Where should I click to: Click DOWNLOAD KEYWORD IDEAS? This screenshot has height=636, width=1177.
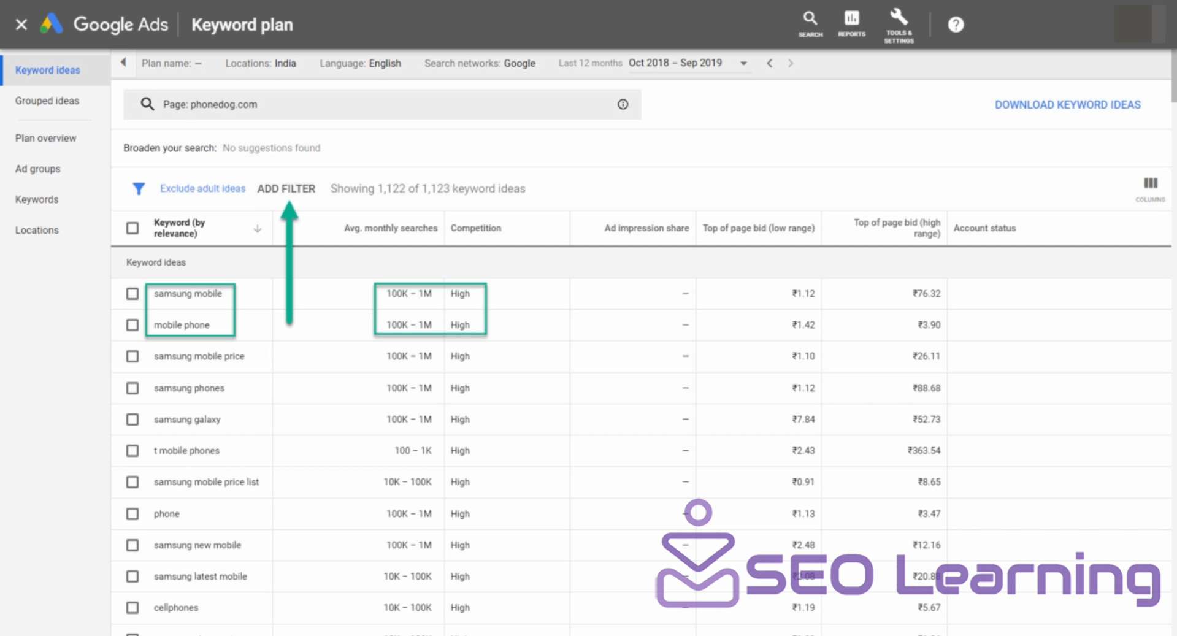point(1067,105)
